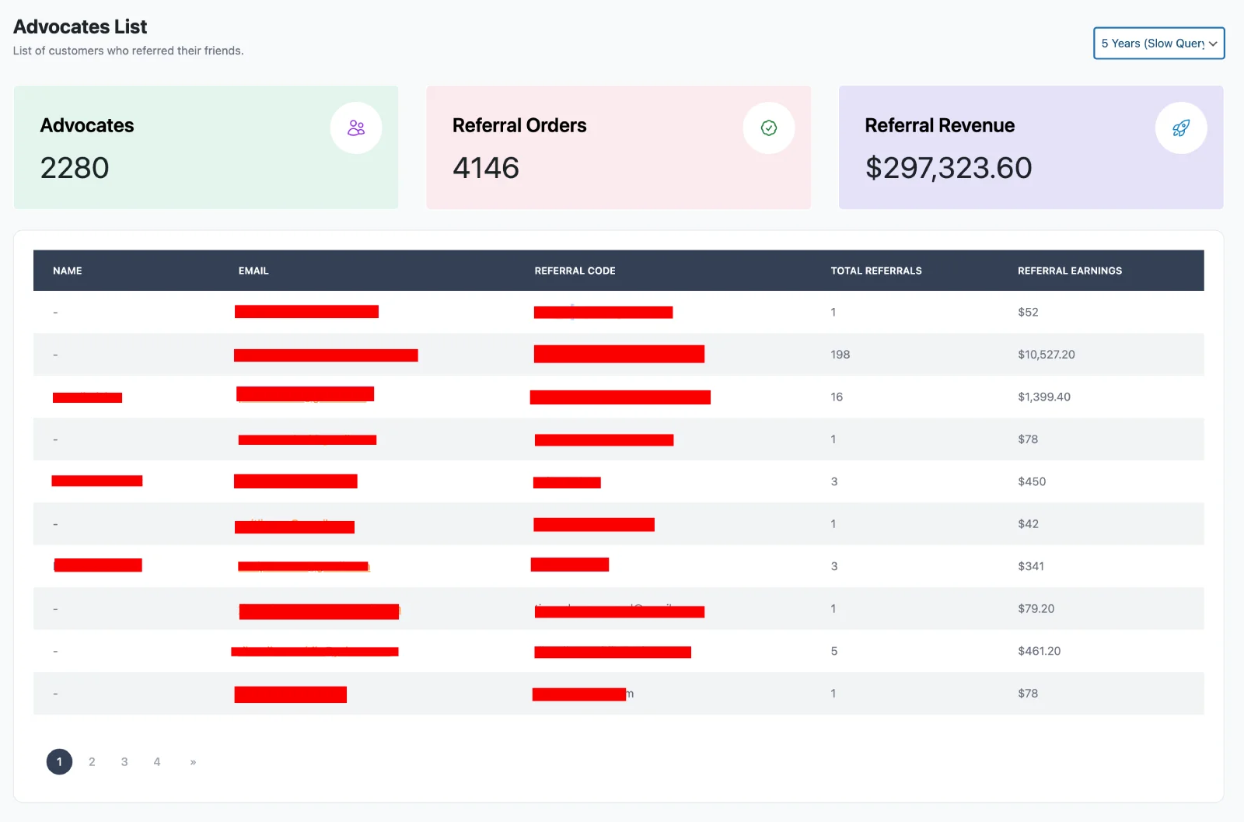
Task: Change the query timeframe dropdown selection
Action: tap(1158, 44)
